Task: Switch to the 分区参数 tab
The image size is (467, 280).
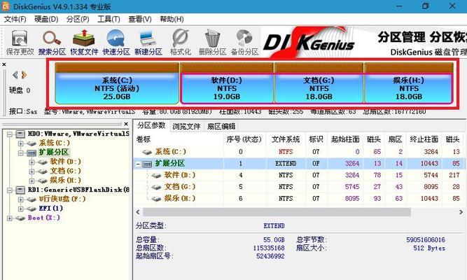Action: 151,125
